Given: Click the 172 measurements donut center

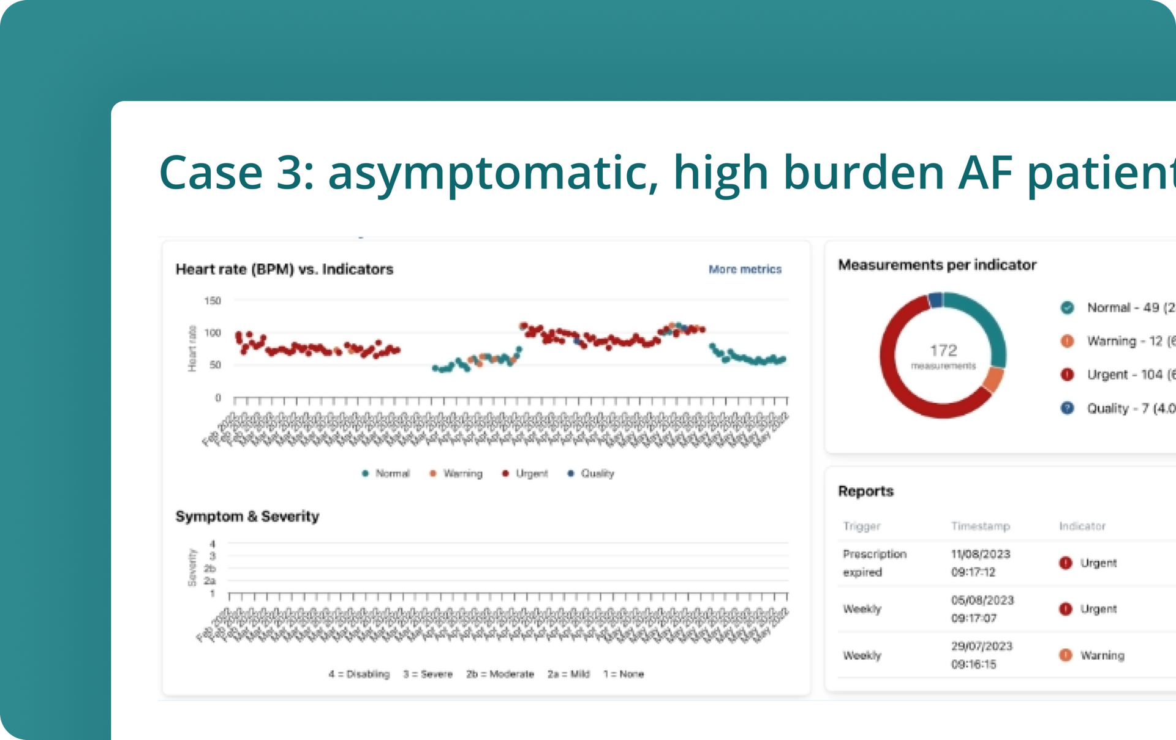Looking at the screenshot, I should pos(943,355).
